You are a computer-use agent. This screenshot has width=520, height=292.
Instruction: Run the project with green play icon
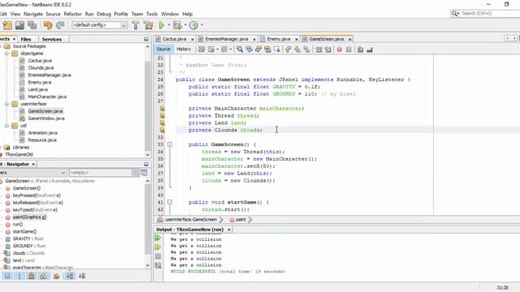coord(162,25)
